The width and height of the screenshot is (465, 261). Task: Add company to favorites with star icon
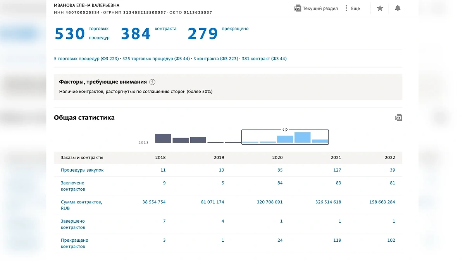(x=380, y=8)
